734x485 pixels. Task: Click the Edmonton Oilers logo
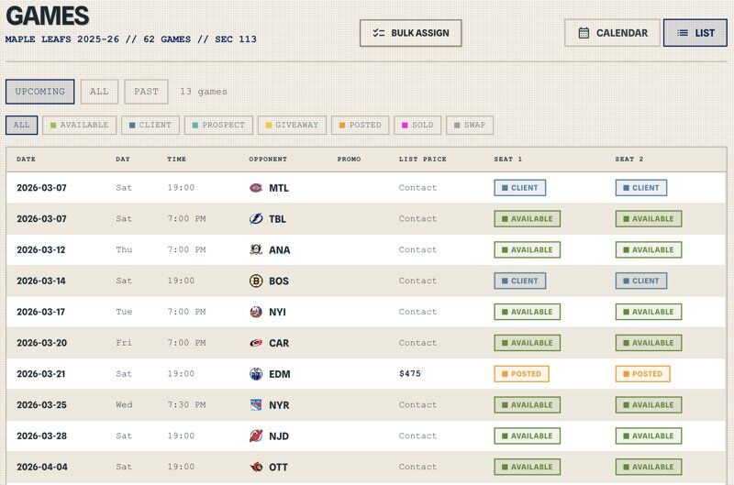click(256, 374)
